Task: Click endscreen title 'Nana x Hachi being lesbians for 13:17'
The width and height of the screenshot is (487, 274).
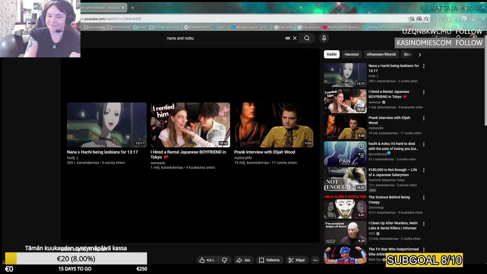Action: (102, 152)
